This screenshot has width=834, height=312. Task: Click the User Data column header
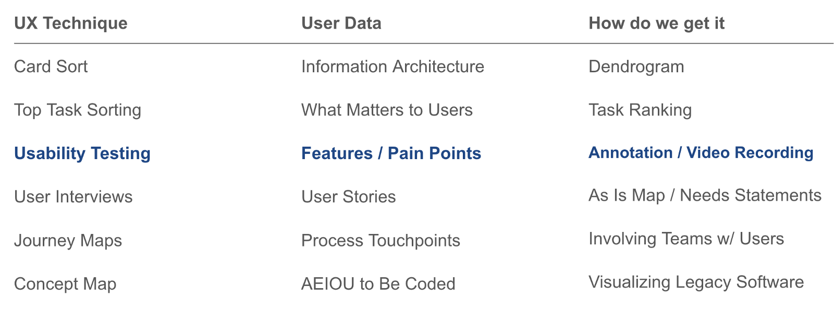(x=341, y=23)
